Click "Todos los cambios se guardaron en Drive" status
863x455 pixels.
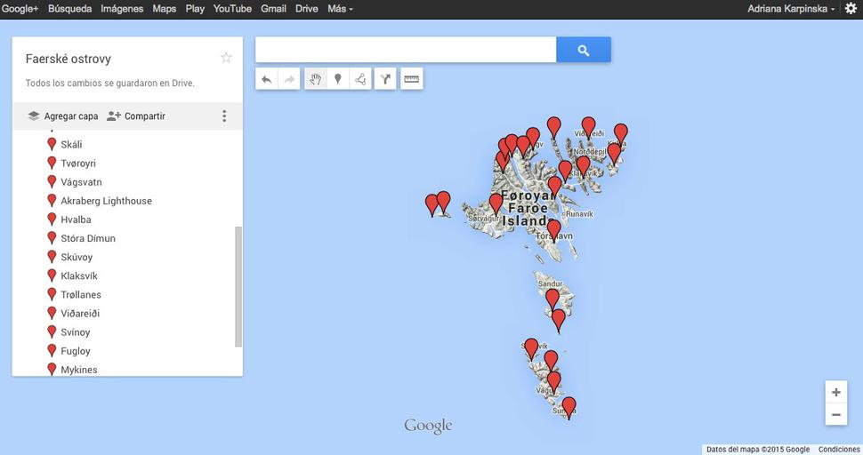[110, 84]
